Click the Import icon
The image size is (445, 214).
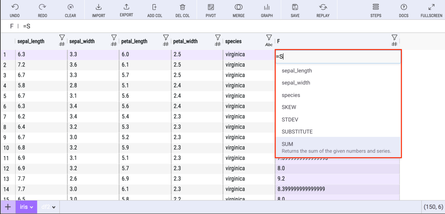pos(98,7)
